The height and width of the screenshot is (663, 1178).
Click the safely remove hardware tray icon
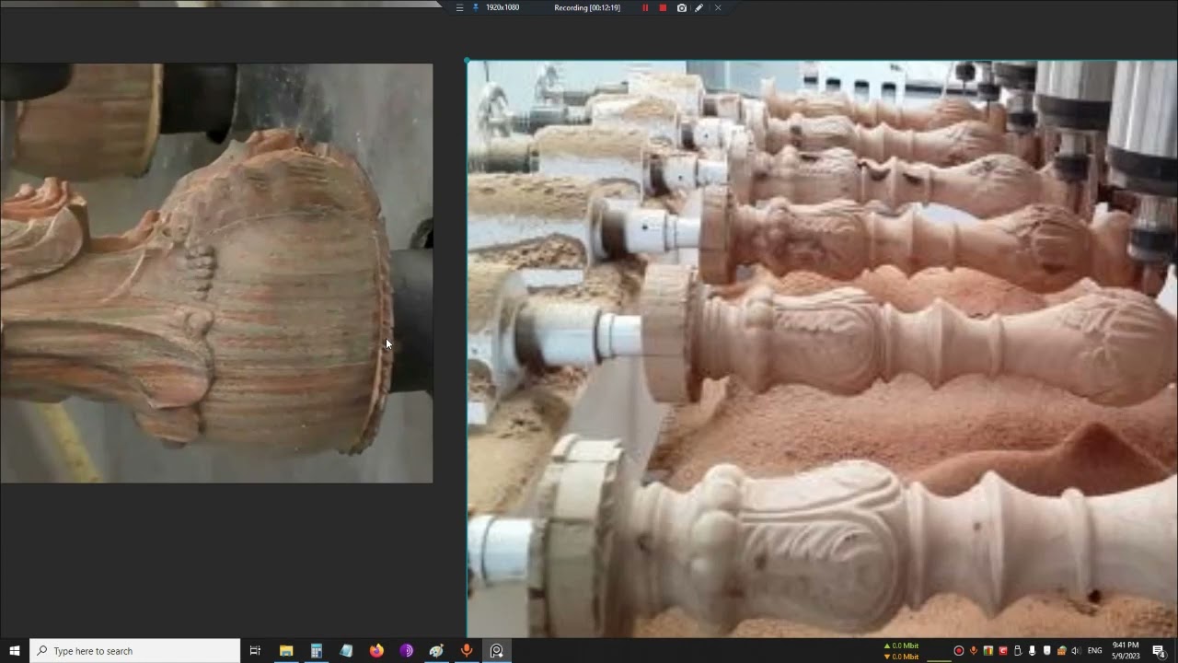(1017, 650)
